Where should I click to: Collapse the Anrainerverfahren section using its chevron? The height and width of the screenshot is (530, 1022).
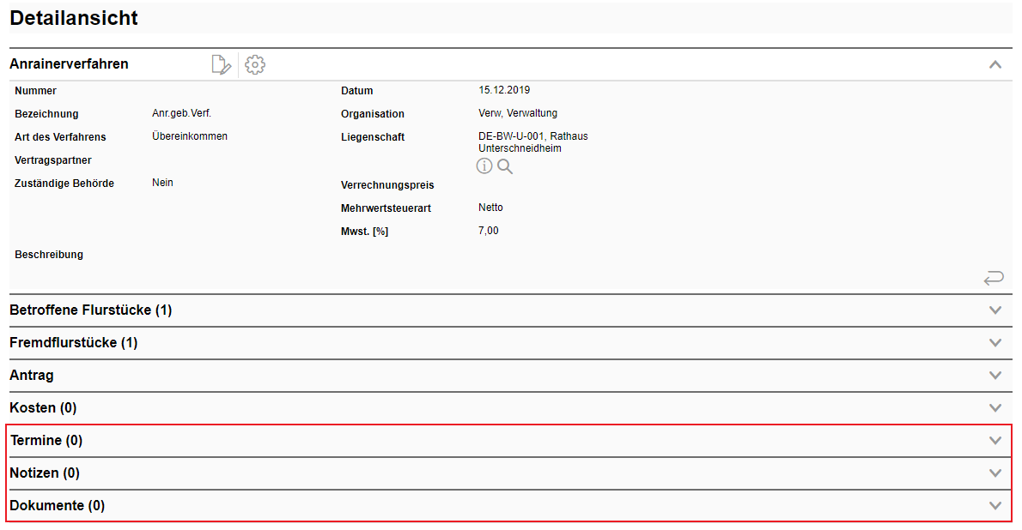click(x=995, y=64)
